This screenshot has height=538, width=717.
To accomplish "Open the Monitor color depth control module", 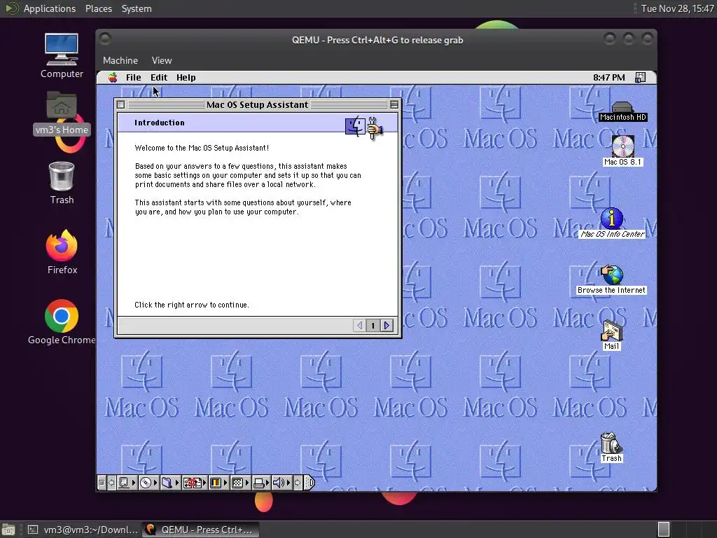I will (216, 483).
